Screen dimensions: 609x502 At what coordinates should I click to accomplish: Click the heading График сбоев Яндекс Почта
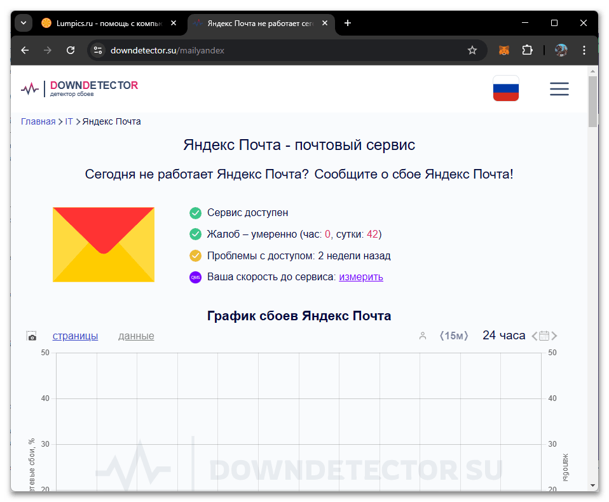click(x=299, y=316)
